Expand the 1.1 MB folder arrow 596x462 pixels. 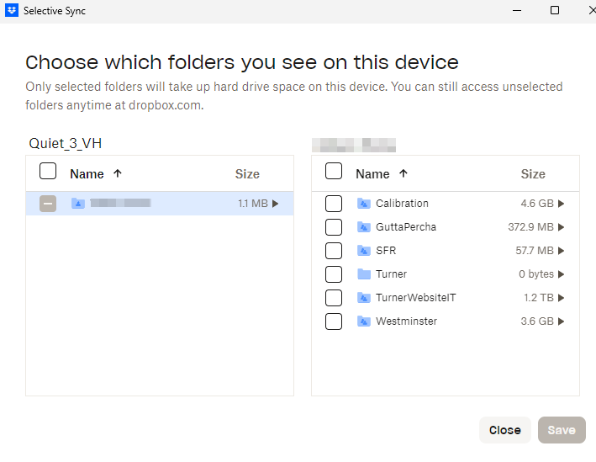[x=275, y=204]
